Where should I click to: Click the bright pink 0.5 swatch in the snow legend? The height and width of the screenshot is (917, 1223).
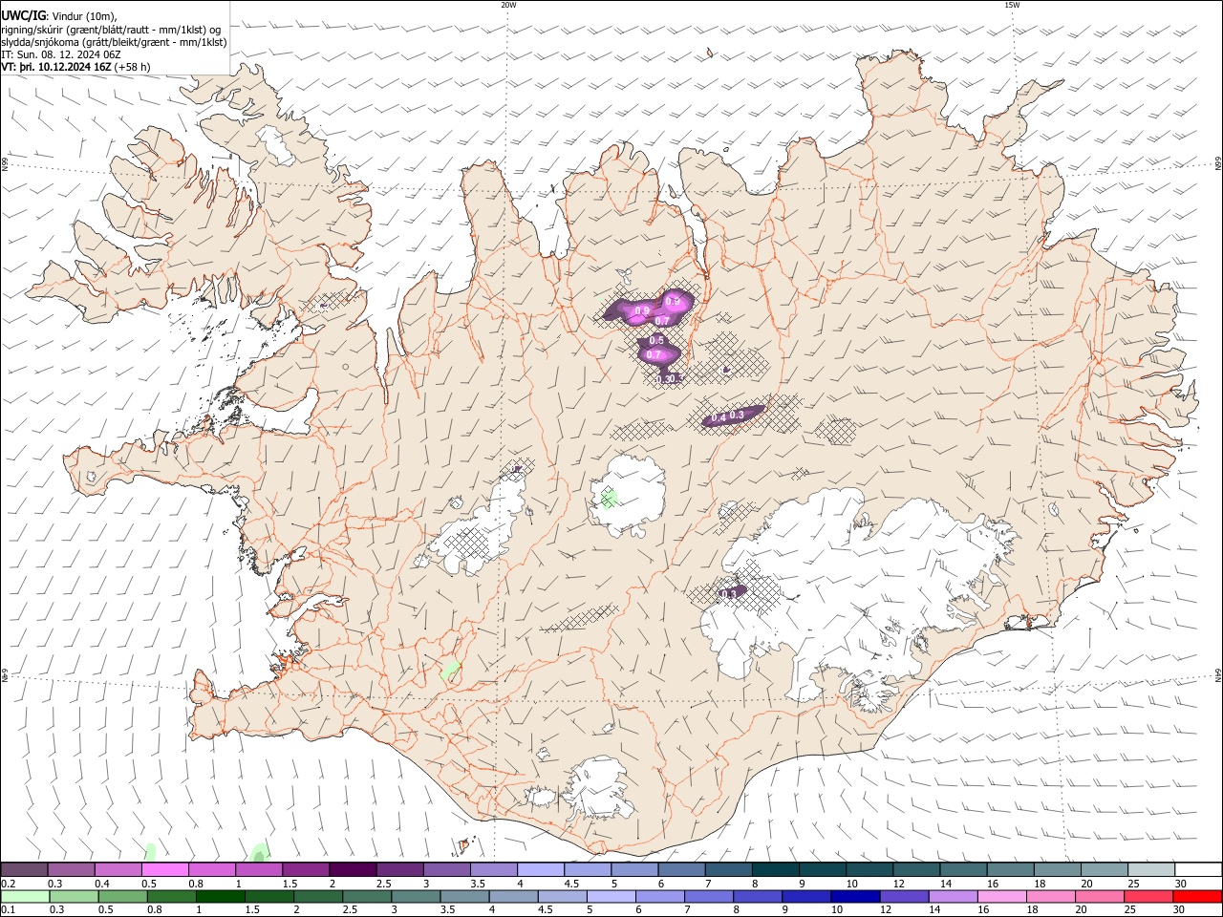[165, 870]
